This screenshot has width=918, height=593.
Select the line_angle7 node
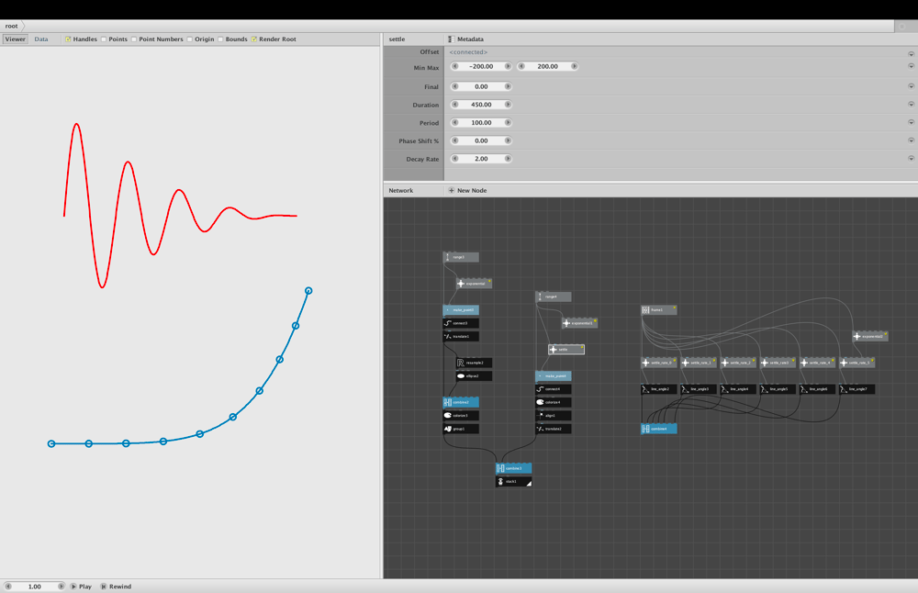point(856,389)
